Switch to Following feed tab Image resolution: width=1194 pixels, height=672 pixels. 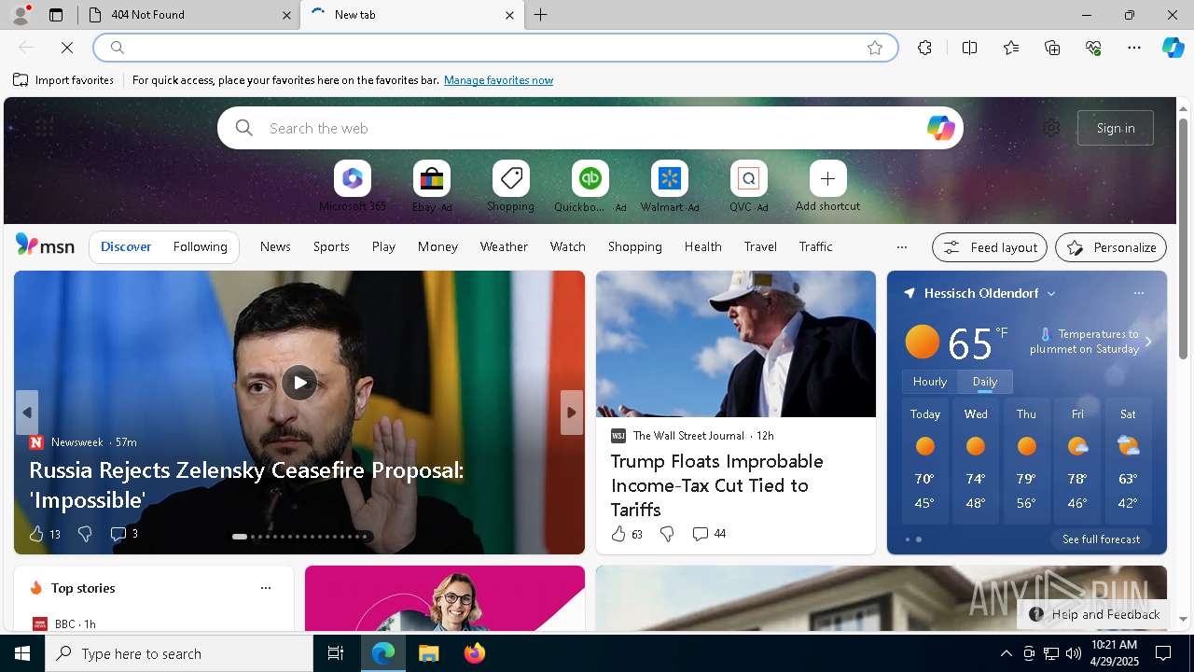tap(200, 246)
